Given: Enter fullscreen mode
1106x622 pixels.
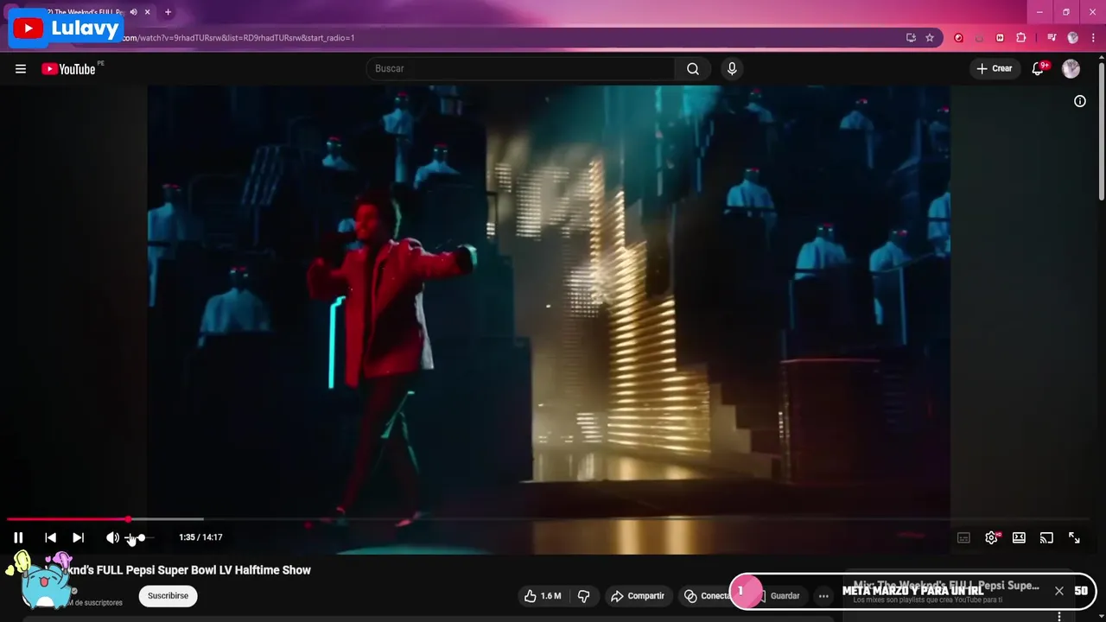Looking at the screenshot, I should click(1074, 537).
